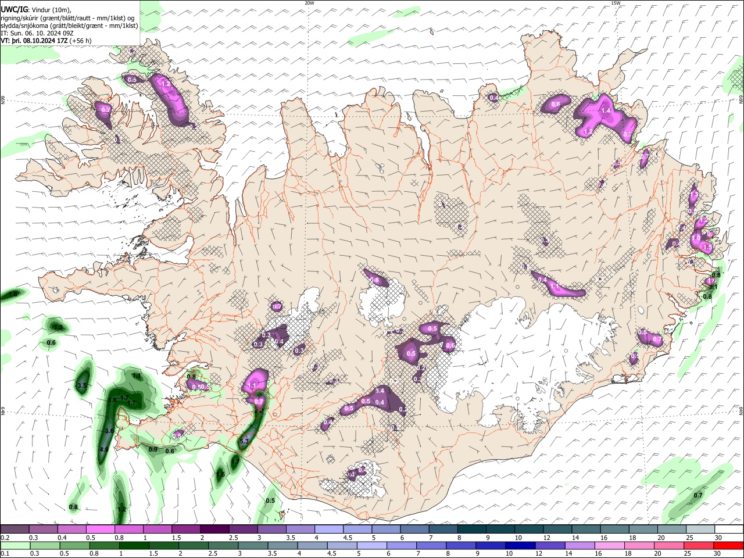Screen dimensions: 744x558
Task: Click the darkest green bottom-row swatch between 1 and 1.5
Action: click(134, 545)
